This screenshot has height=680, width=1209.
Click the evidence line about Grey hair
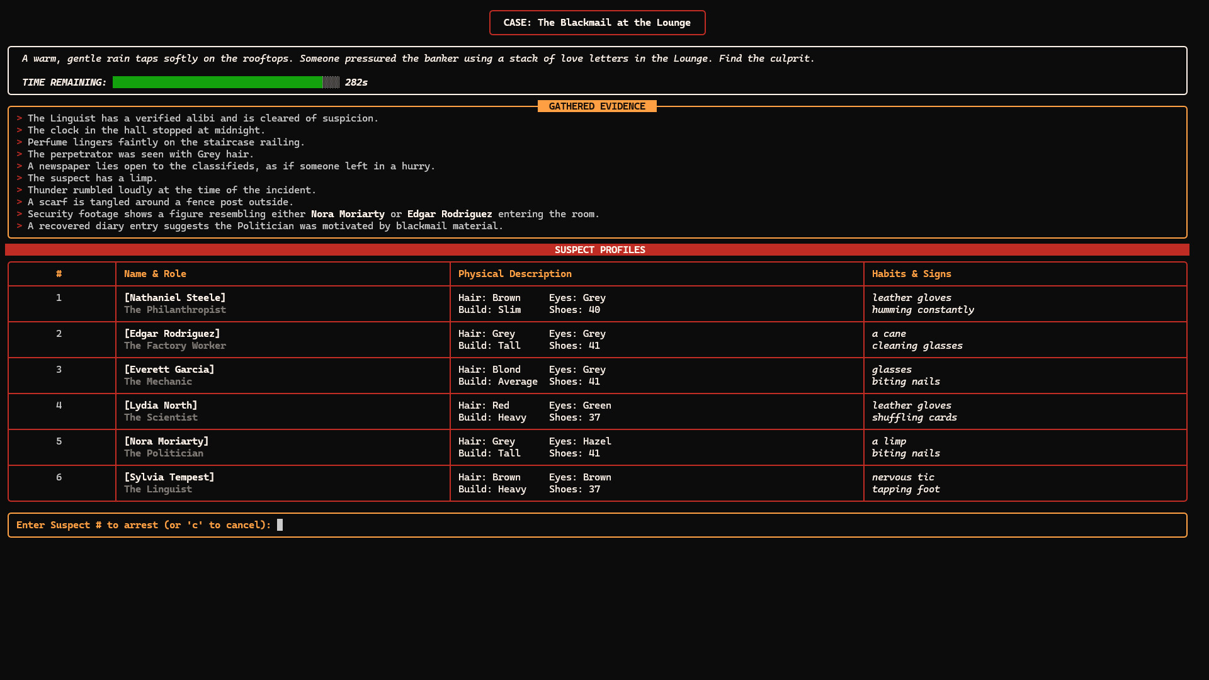click(140, 154)
